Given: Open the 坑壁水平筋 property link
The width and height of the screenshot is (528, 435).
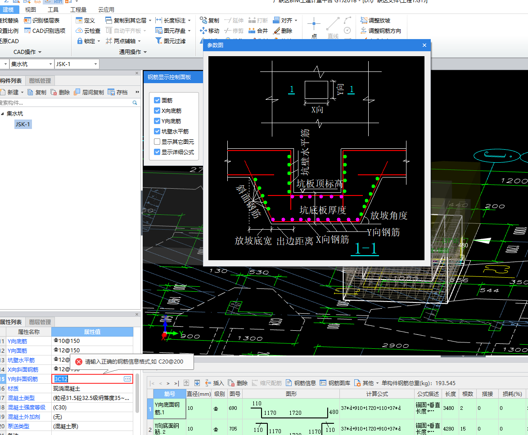Looking at the screenshot, I should pyautogui.click(x=21, y=360).
